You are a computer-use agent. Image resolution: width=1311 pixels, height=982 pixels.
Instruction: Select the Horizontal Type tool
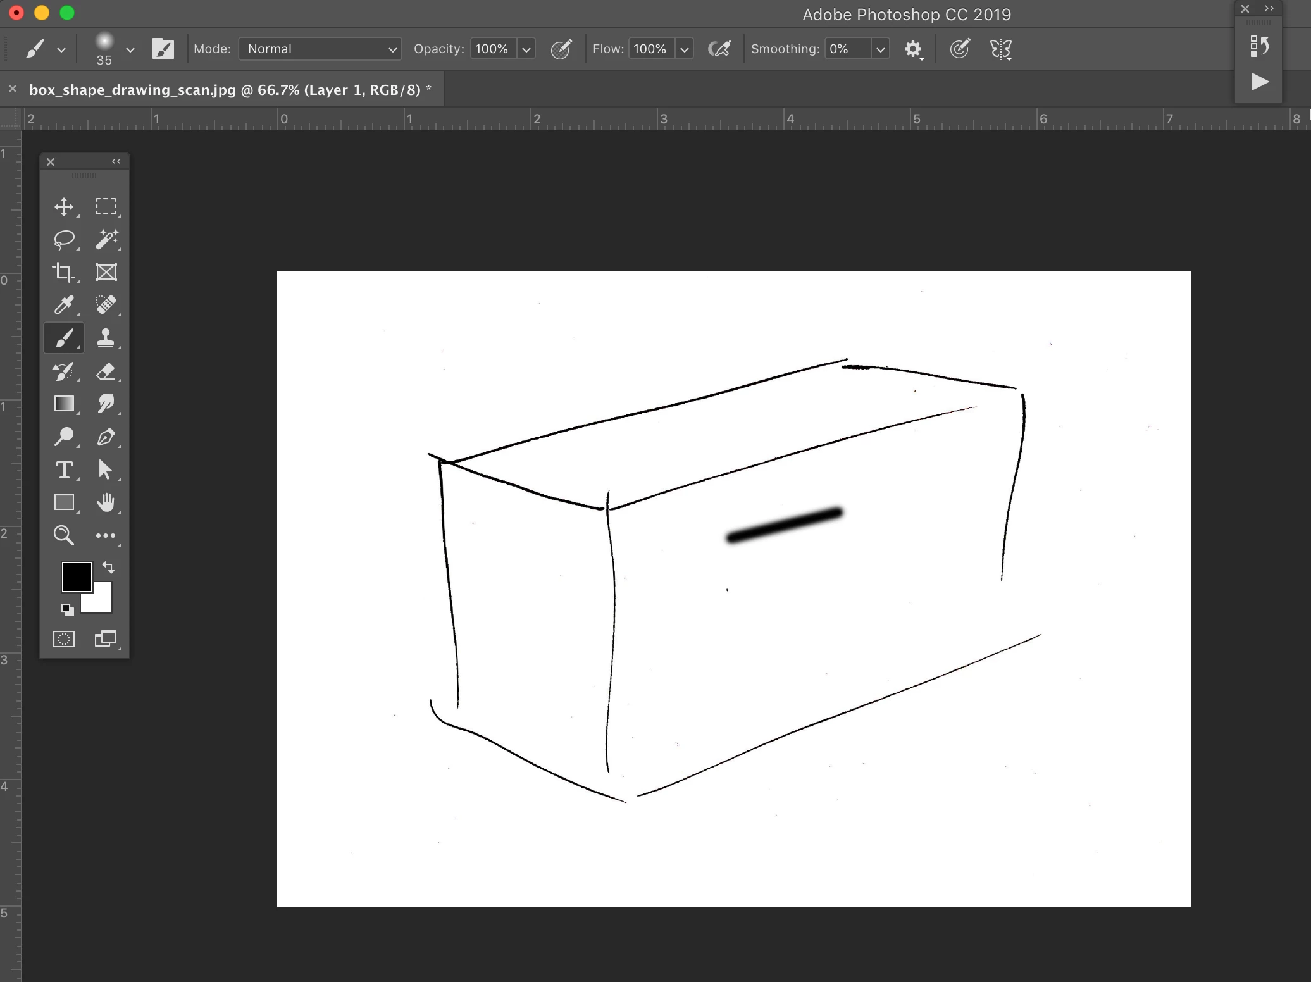pyautogui.click(x=64, y=470)
